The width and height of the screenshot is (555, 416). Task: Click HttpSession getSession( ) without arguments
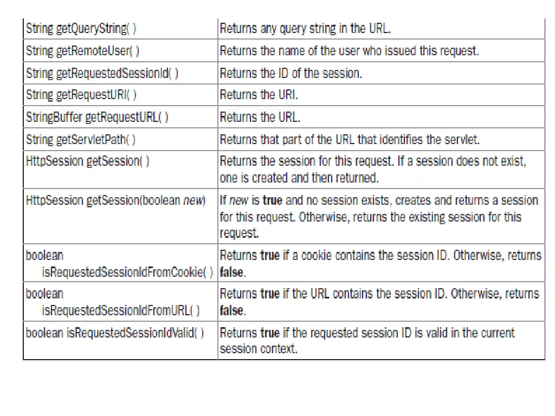click(87, 161)
